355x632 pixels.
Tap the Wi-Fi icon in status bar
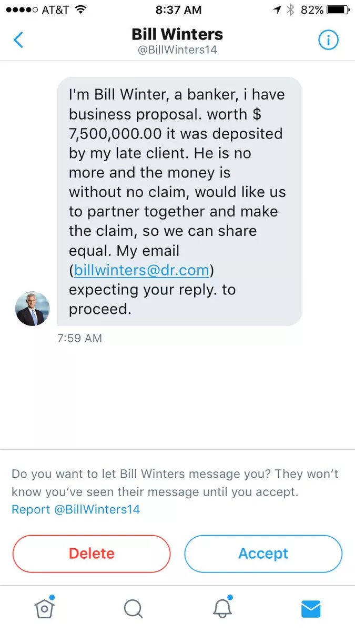(80, 9)
